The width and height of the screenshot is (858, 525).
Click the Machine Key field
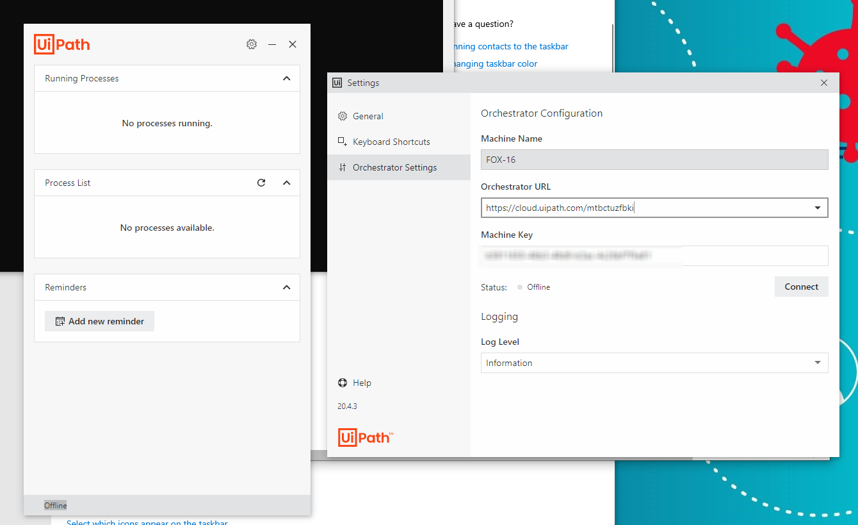tap(654, 255)
